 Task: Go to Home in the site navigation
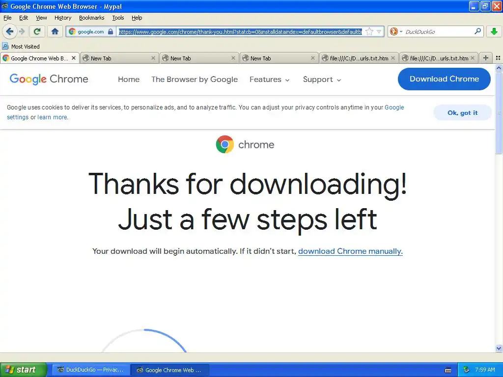coord(129,79)
